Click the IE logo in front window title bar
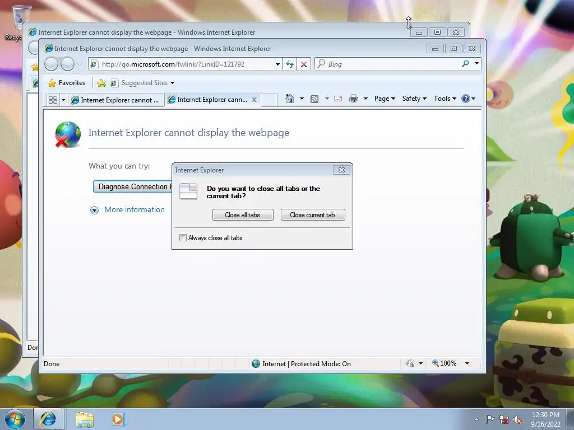Image resolution: width=574 pixels, height=430 pixels. [49, 48]
